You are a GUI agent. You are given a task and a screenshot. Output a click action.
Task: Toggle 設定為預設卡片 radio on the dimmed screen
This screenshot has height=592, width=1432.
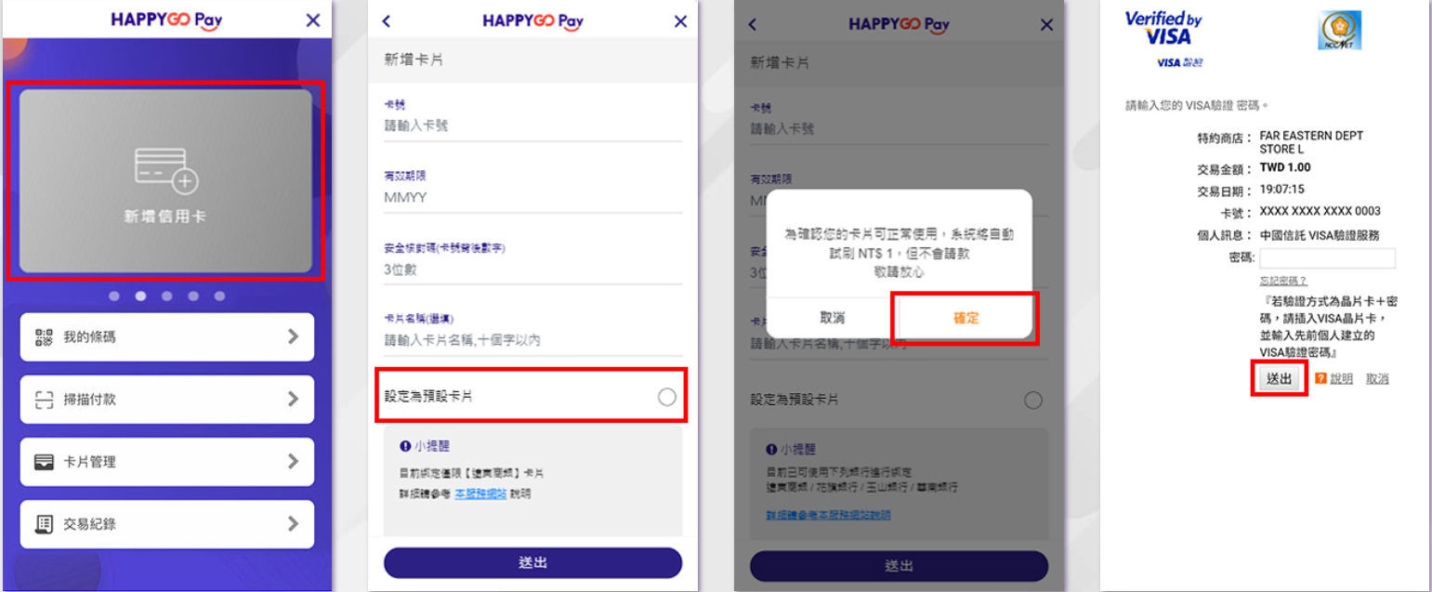tap(1033, 401)
